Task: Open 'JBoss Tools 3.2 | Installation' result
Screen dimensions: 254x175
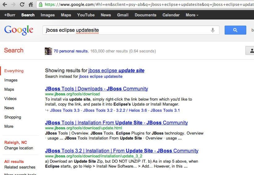Action: pyautogui.click(x=122, y=151)
